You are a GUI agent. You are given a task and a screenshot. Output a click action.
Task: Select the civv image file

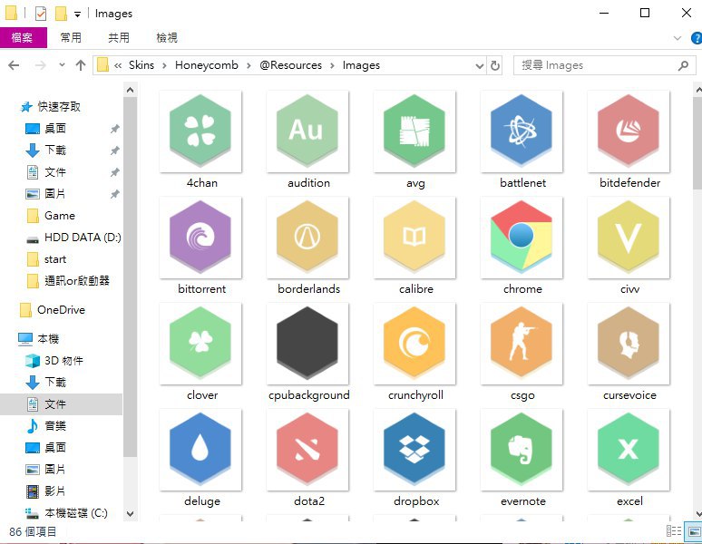(x=629, y=238)
